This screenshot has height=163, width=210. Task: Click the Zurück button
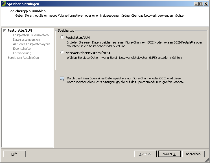[145, 154]
